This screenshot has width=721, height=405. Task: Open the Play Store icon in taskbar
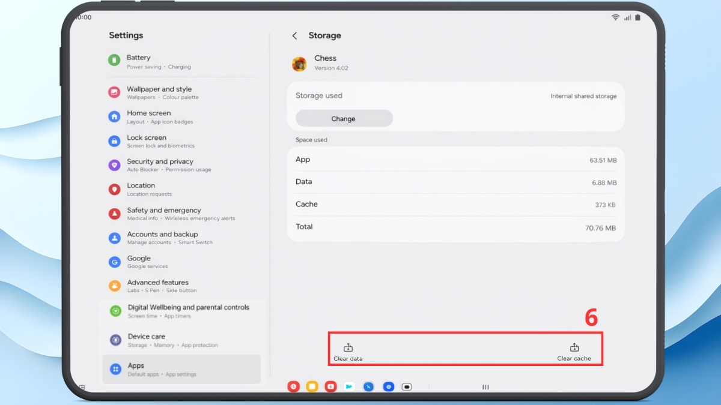(349, 387)
